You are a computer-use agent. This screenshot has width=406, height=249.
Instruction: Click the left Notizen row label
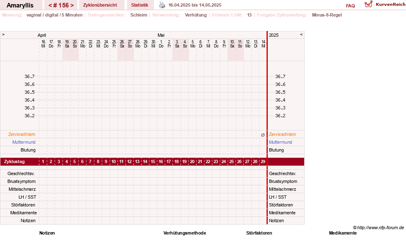pyautogui.click(x=28, y=221)
